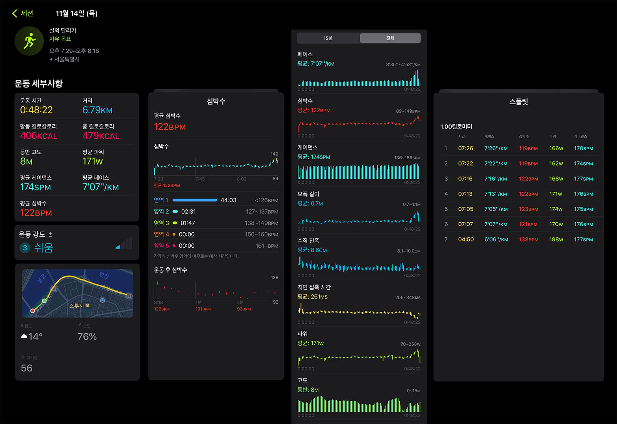Tap the blue 영역 1 duration bar
The image size is (617, 424).
coord(195,200)
